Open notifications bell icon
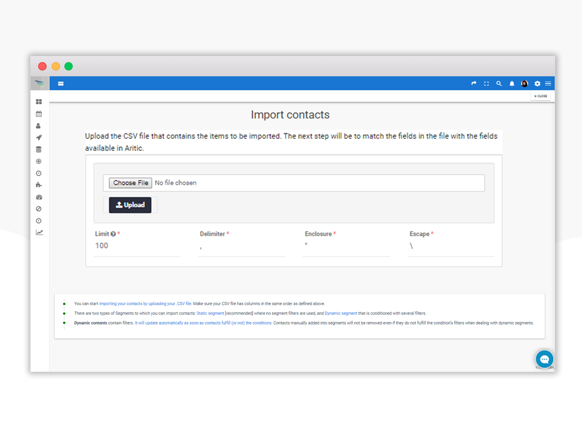The height and width of the screenshot is (436, 582). pos(512,84)
